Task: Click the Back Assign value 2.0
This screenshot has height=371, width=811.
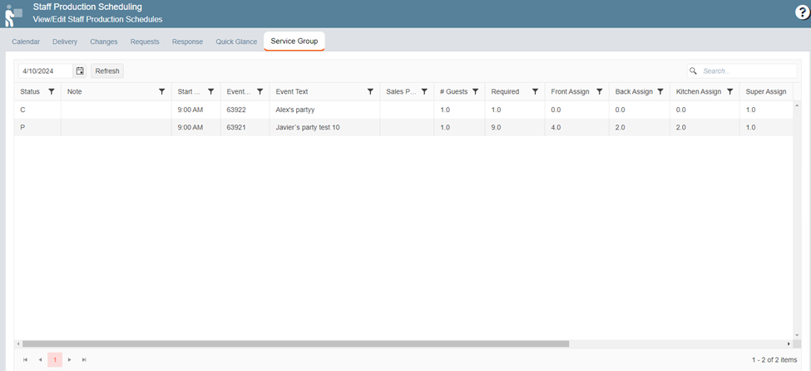Action: (621, 127)
